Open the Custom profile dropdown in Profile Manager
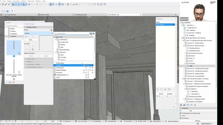Screen dimensions: 223x125 click(38, 33)
